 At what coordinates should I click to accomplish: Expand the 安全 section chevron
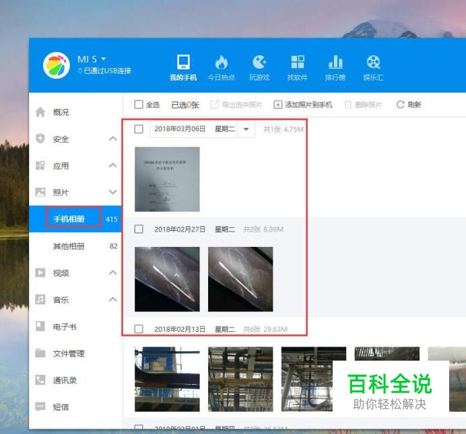click(x=112, y=139)
